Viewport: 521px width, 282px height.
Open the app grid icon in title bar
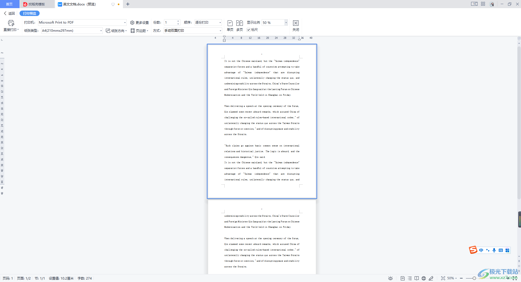[483, 4]
